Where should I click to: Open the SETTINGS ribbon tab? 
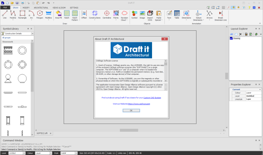click(74, 8)
